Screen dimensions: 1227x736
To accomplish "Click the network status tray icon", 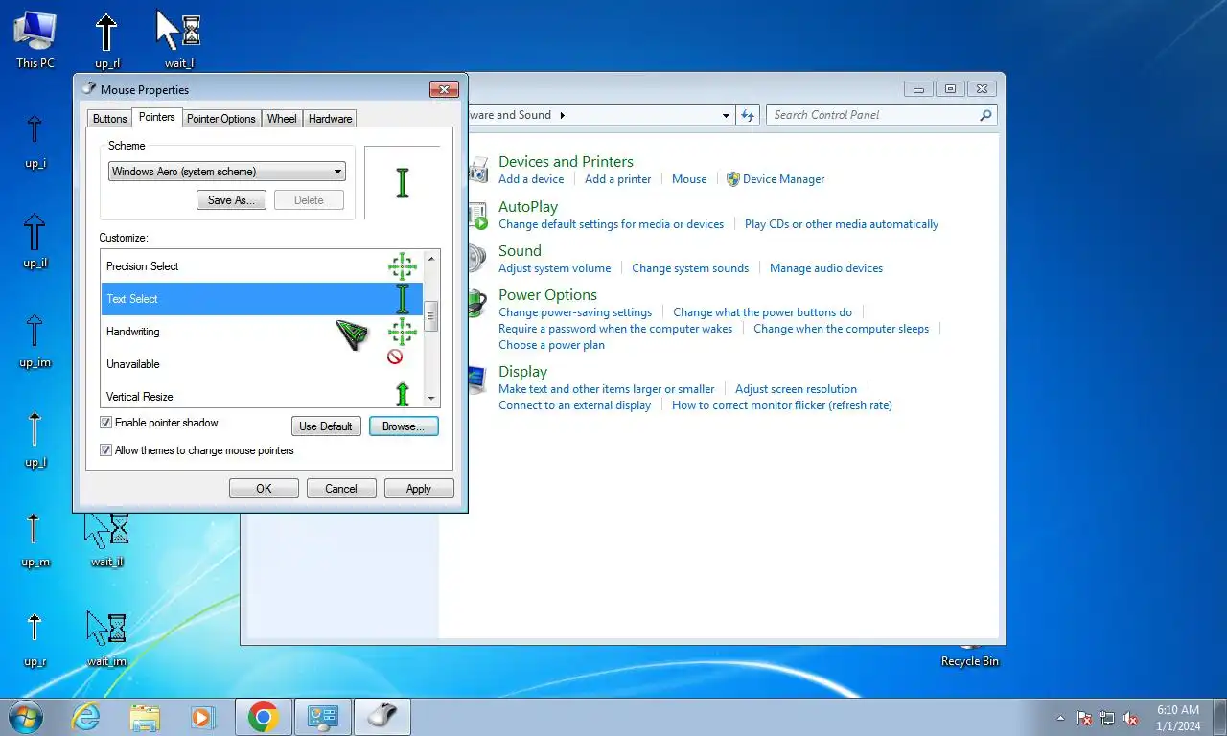I will pyautogui.click(x=1107, y=718).
